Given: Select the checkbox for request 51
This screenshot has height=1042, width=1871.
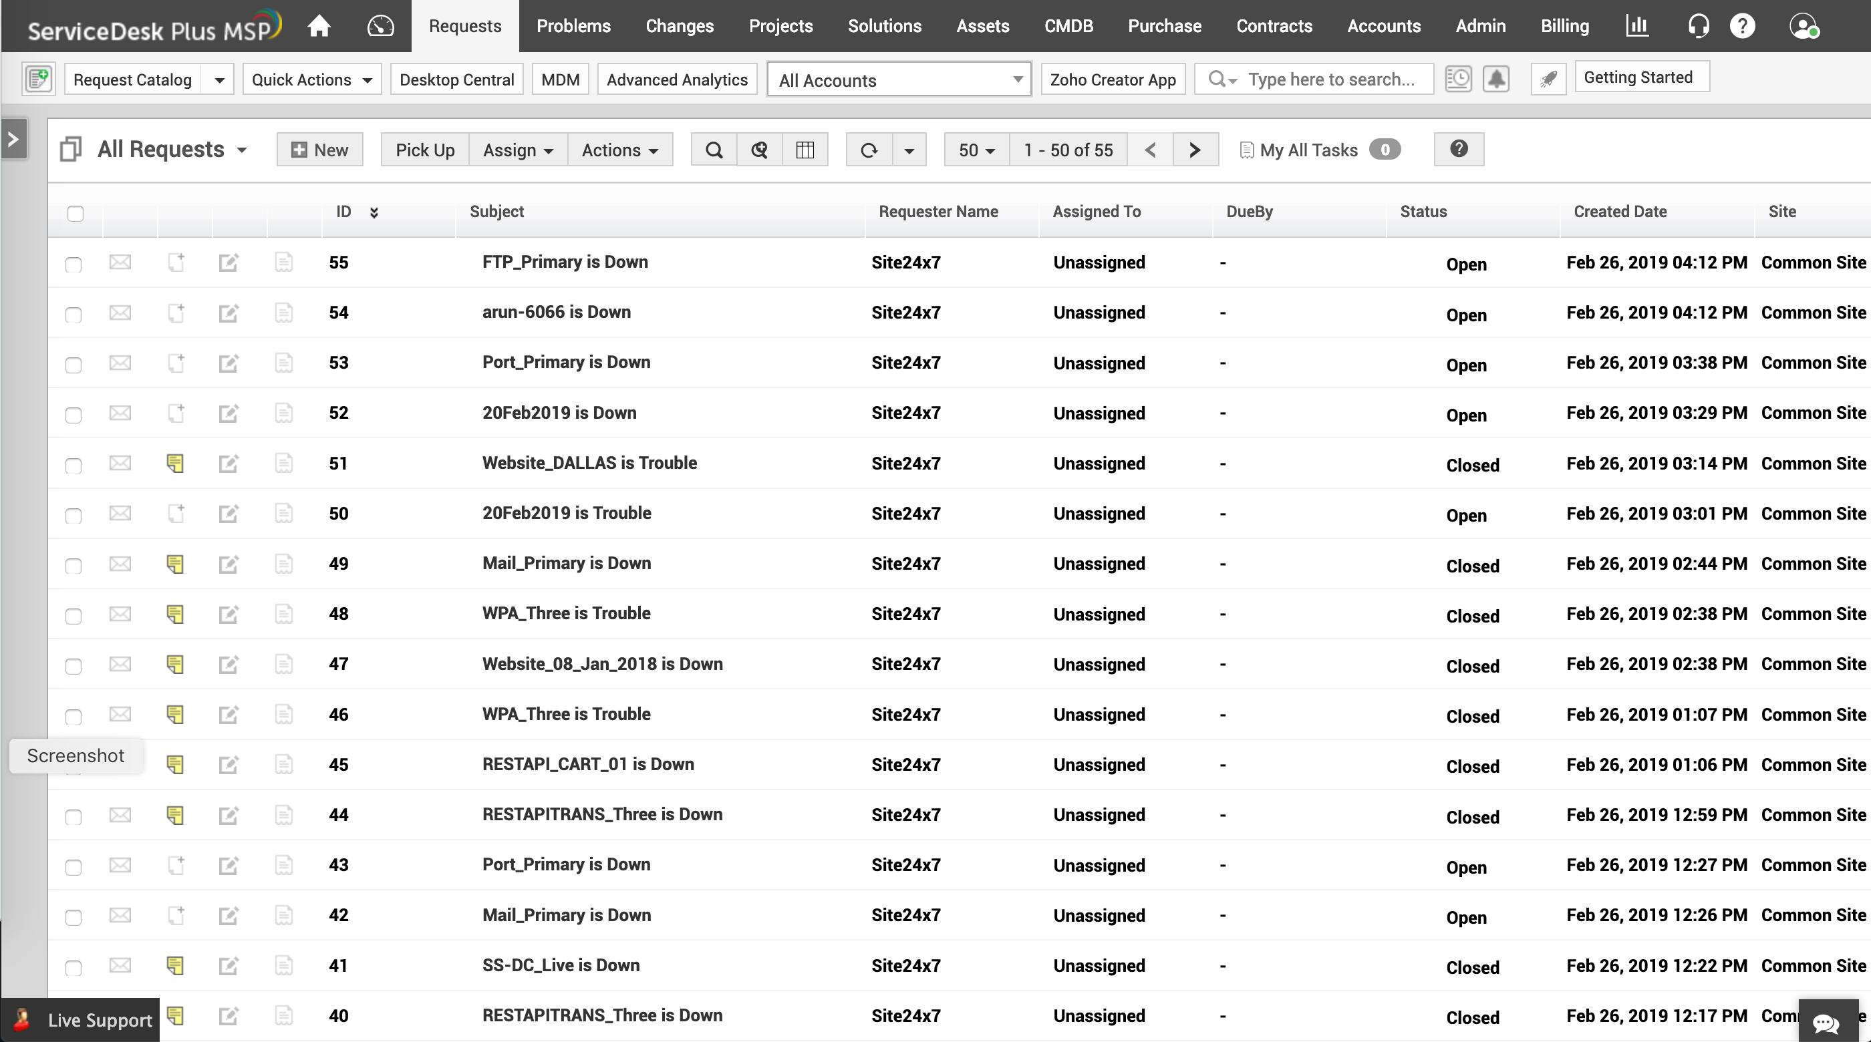Looking at the screenshot, I should point(74,466).
